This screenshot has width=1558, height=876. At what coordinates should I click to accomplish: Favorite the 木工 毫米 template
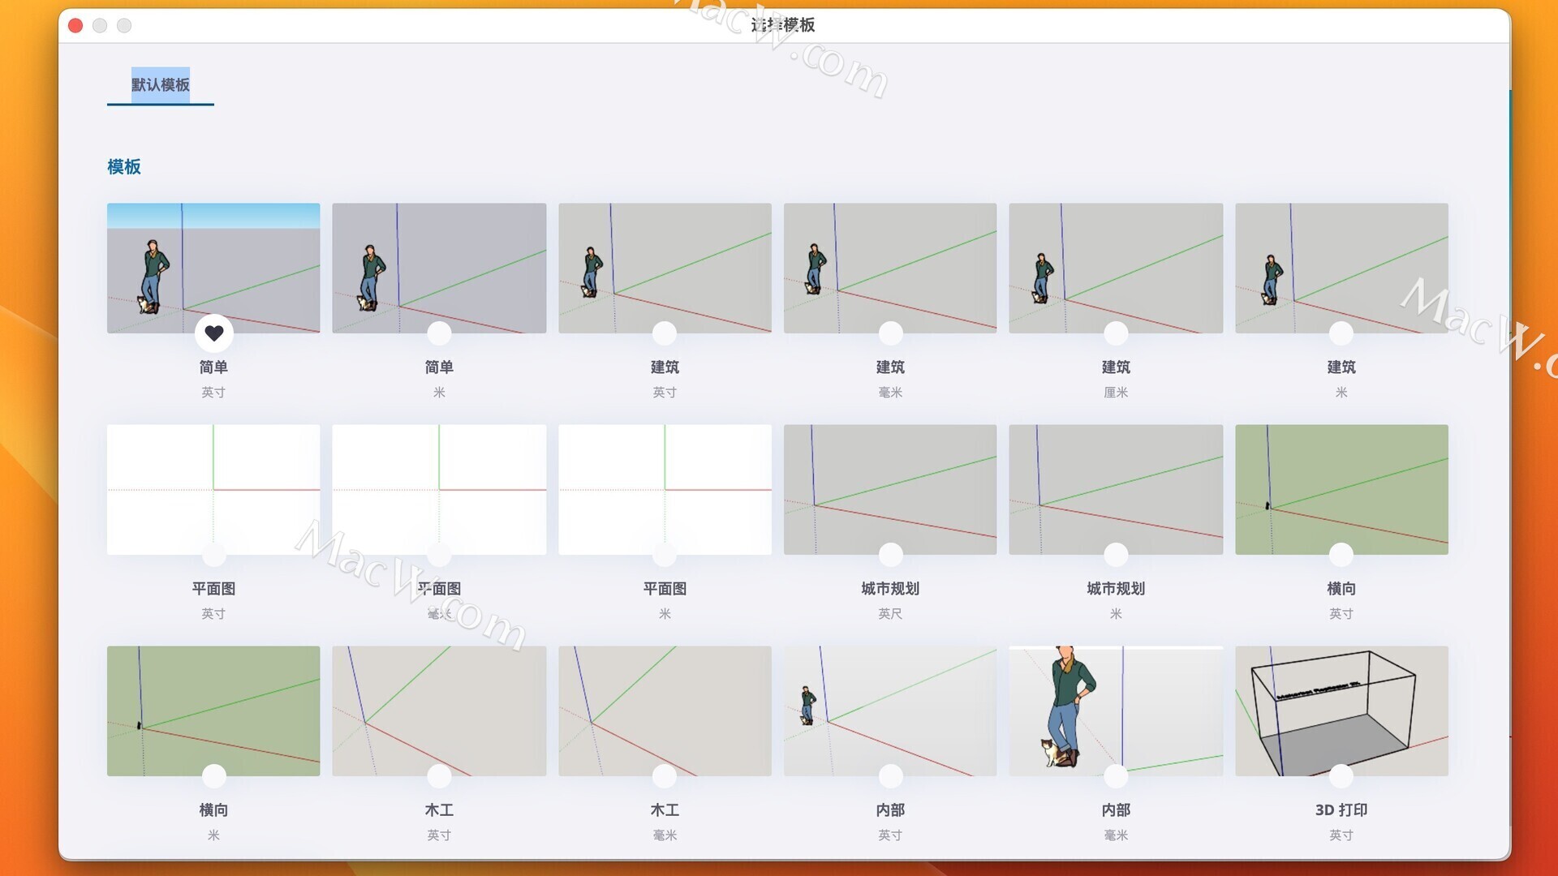tap(665, 775)
